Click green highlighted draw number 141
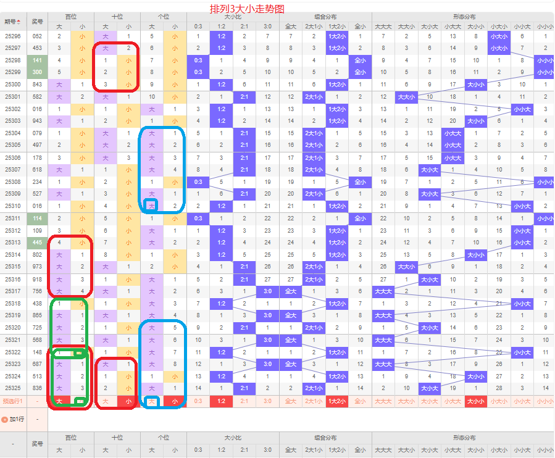555x458 pixels. [x=37, y=60]
